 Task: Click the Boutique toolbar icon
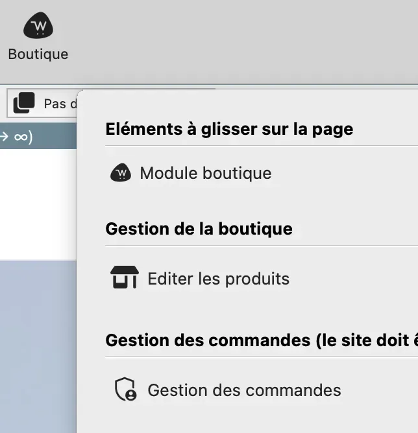coord(38,26)
